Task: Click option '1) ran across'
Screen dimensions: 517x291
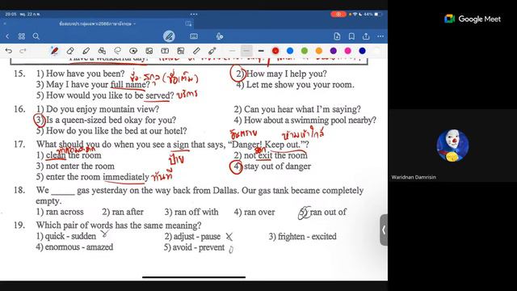Action: [60, 212]
